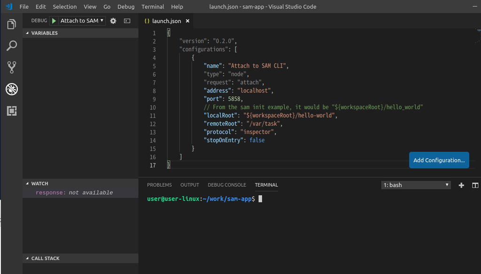Image resolution: width=481 pixels, height=274 pixels.
Task: Open the Extensions view icon
Action: pyautogui.click(x=12, y=111)
